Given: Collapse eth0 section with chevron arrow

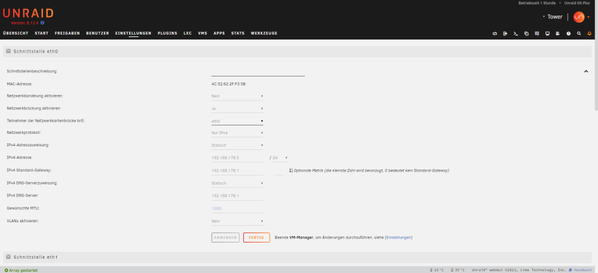Looking at the screenshot, I should 586,71.
